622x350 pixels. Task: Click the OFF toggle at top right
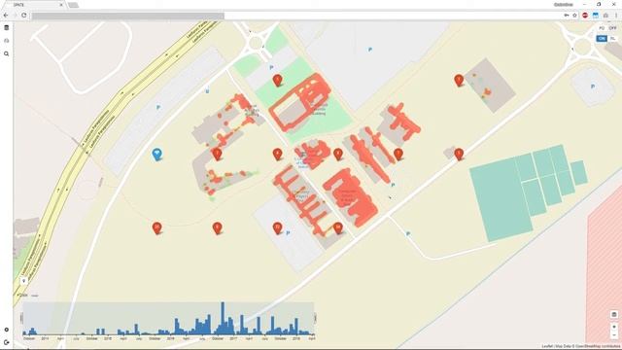tap(612, 28)
